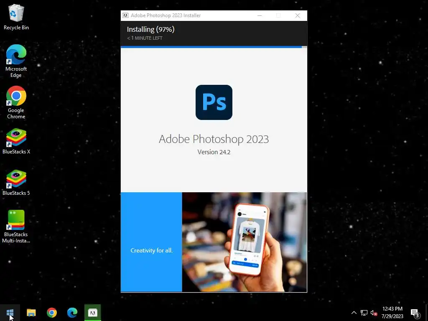Click the phone photo promotional image
428x321 pixels.
tap(245, 242)
